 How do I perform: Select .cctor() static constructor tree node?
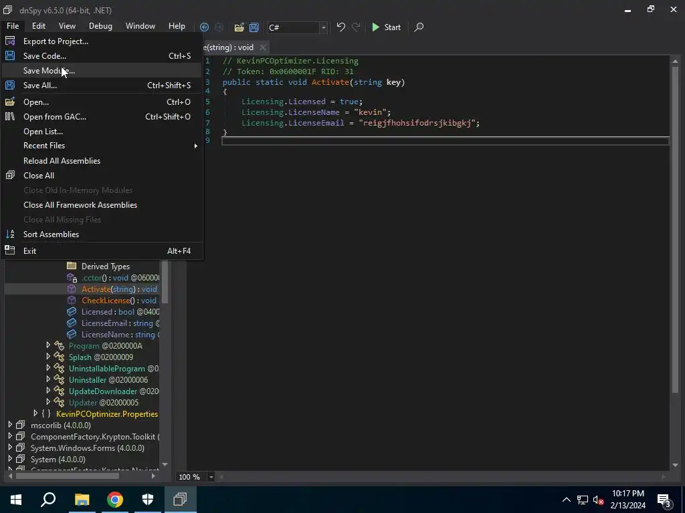[120, 278]
